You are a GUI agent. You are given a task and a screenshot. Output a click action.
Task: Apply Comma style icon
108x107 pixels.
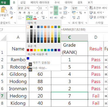tap(85, 13)
